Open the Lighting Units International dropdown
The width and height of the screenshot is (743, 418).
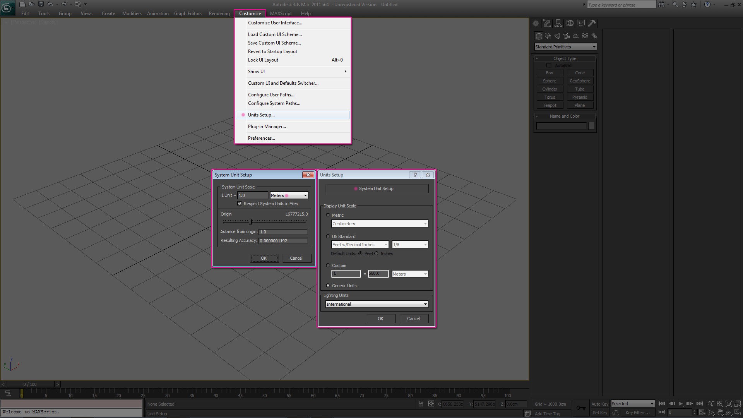coord(377,304)
